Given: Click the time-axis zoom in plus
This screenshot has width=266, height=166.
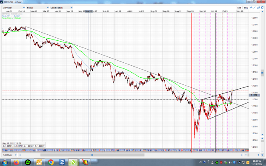Looking at the screenshot, I should click(x=258, y=155).
